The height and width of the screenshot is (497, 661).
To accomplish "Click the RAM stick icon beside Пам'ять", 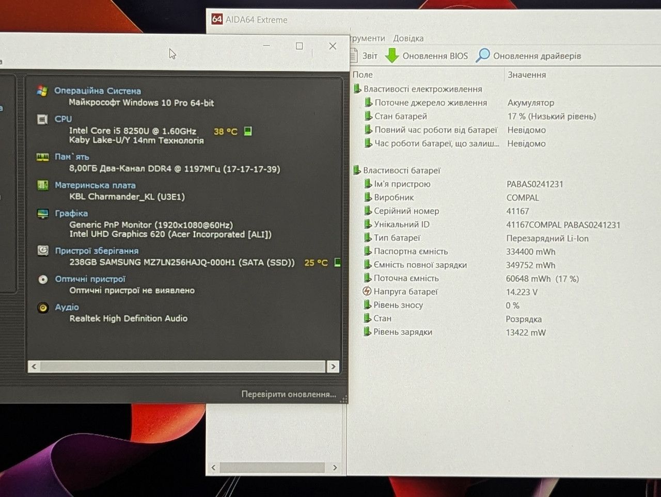I will tap(42, 157).
